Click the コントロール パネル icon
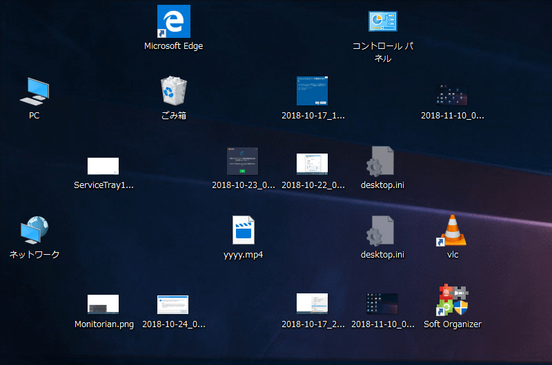 [x=383, y=21]
